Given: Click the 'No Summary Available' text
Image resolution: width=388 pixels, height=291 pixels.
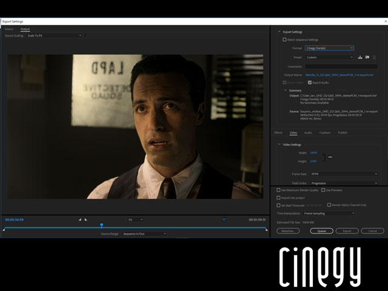Looking at the screenshot, I should tap(314, 102).
